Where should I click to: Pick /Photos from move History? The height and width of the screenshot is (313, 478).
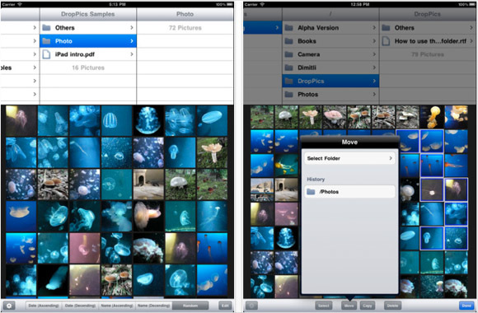(349, 192)
